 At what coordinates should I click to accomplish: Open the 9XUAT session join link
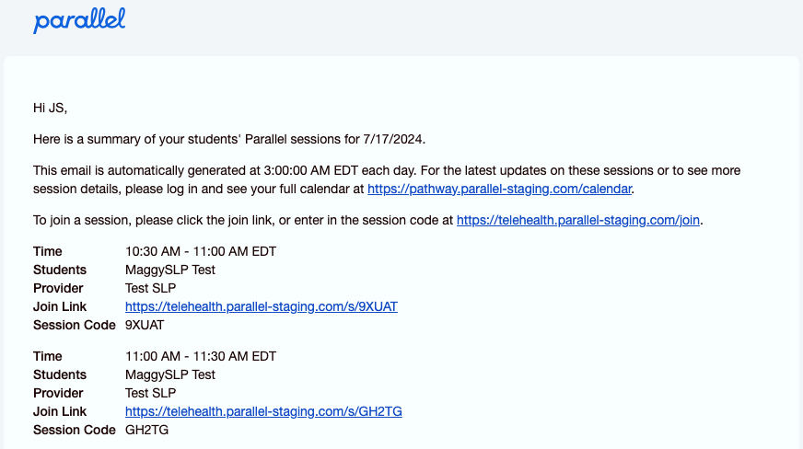262,306
